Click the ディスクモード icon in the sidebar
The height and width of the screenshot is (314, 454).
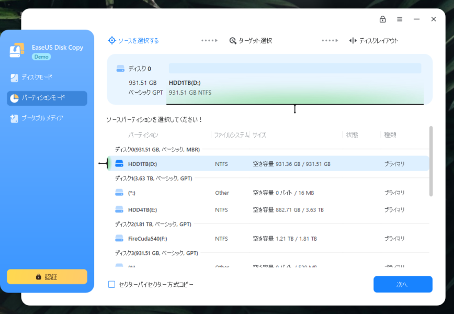(14, 77)
